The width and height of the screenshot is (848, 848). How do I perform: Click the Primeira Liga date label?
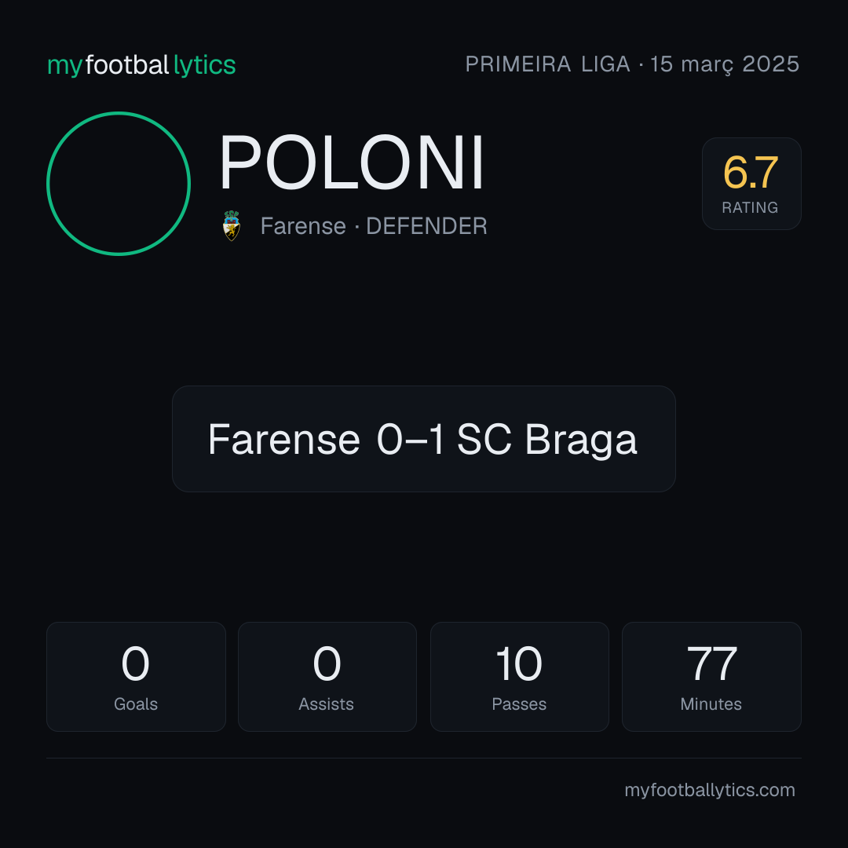(x=632, y=64)
